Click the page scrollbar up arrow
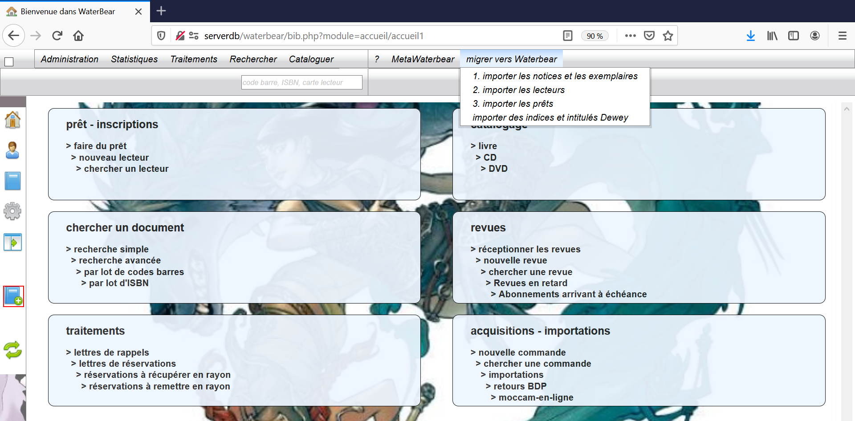855x421 pixels. pyautogui.click(x=847, y=109)
